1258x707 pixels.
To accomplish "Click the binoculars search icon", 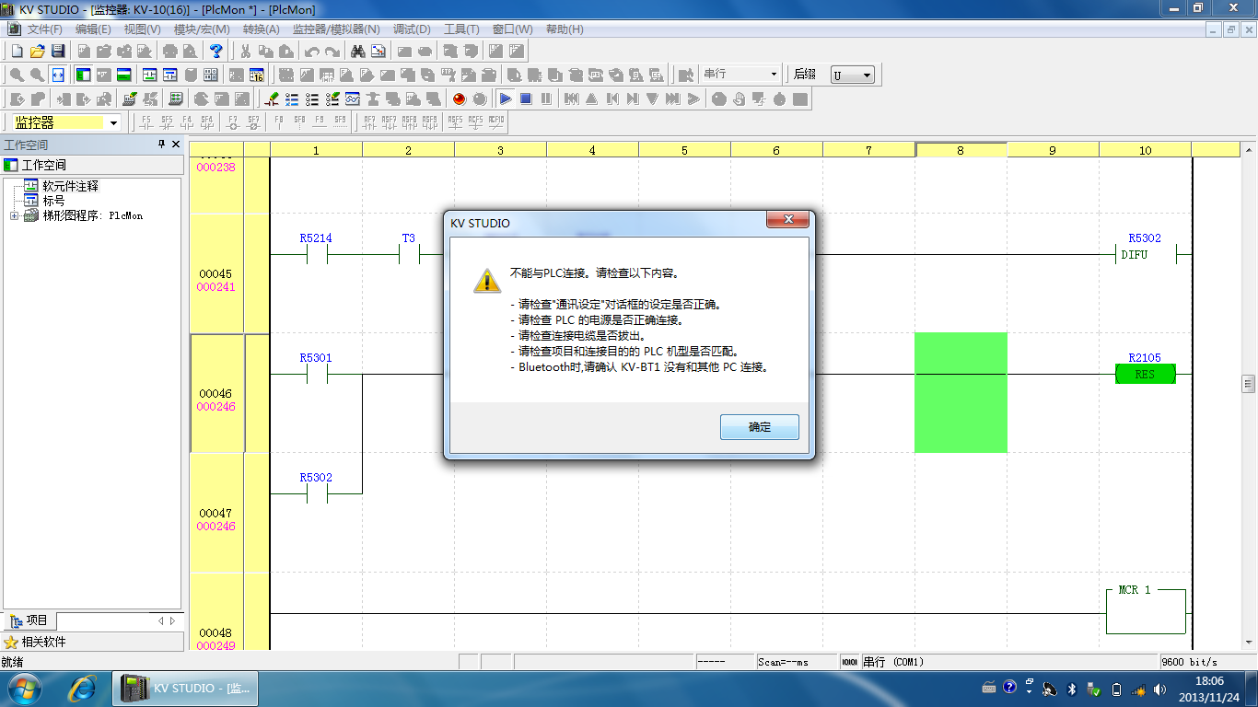I will [358, 51].
